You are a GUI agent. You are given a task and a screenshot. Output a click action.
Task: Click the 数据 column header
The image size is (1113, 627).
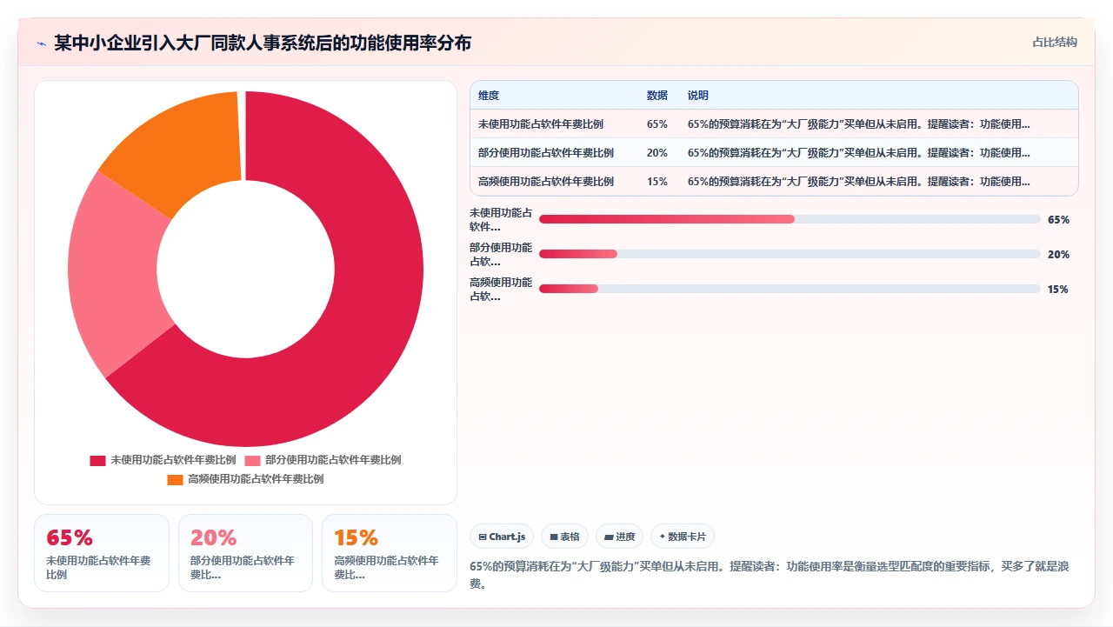click(x=657, y=96)
